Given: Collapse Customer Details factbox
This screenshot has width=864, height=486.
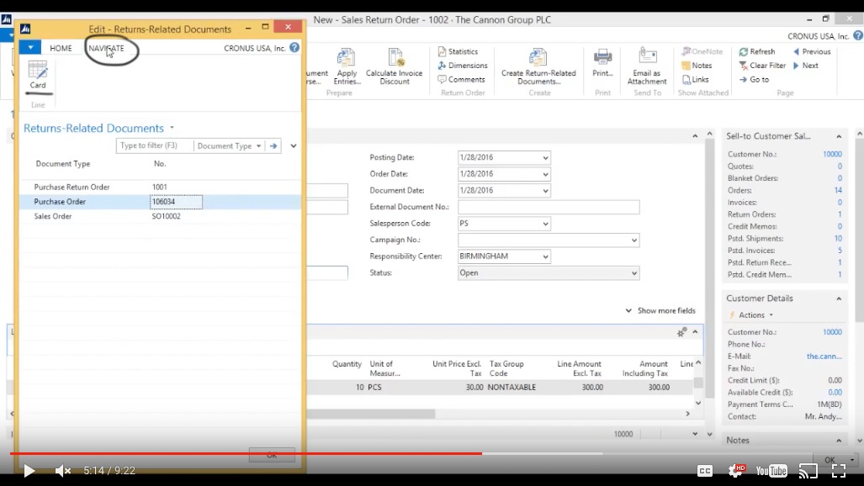Looking at the screenshot, I should 839,298.
